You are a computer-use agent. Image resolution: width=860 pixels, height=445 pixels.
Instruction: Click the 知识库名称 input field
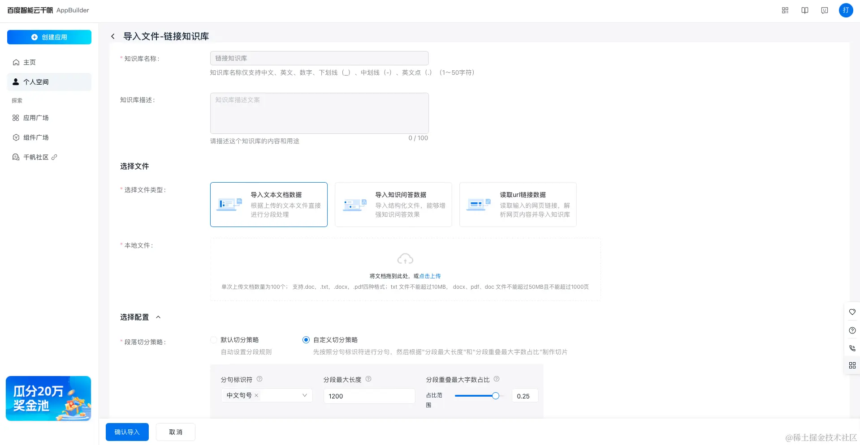click(x=319, y=58)
